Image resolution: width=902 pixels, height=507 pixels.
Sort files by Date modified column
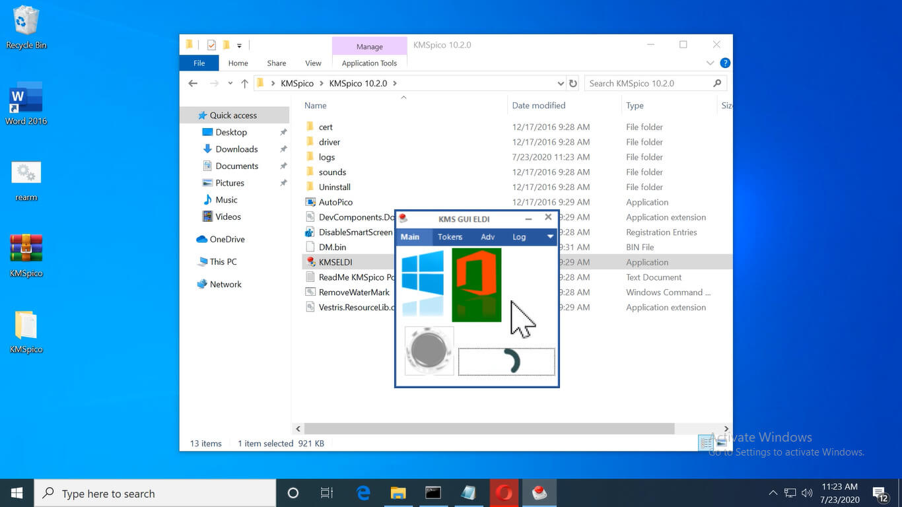(x=538, y=106)
